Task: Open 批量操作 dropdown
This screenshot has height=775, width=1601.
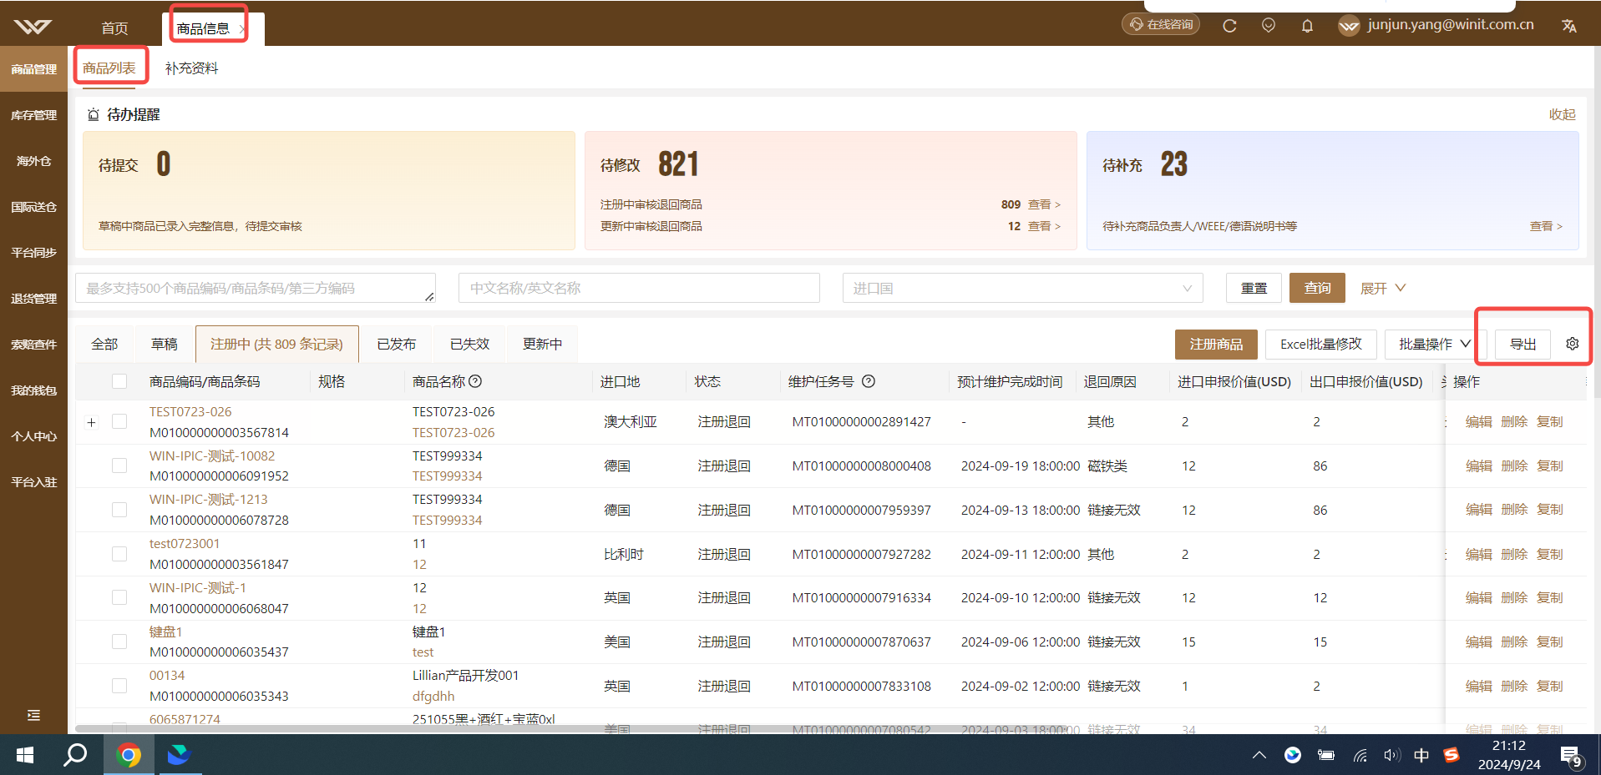Action: (x=1435, y=344)
